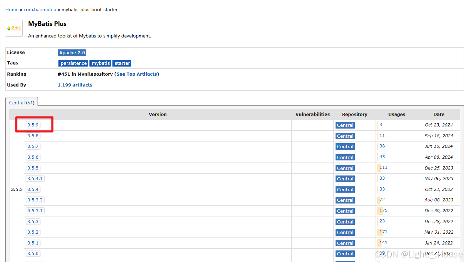The height and width of the screenshot is (262, 464).
Task: Open the Home breadcrumb link
Action: click(x=12, y=9)
